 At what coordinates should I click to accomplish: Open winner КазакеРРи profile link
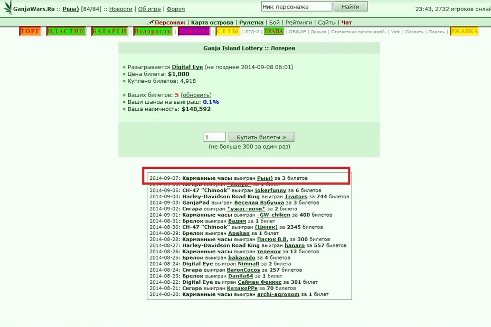[242, 288]
